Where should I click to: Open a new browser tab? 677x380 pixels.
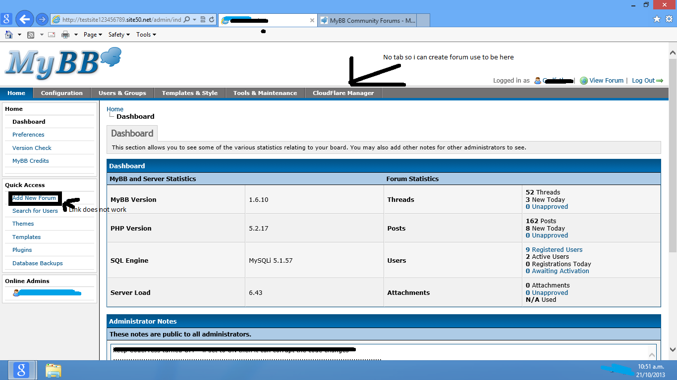(423, 20)
